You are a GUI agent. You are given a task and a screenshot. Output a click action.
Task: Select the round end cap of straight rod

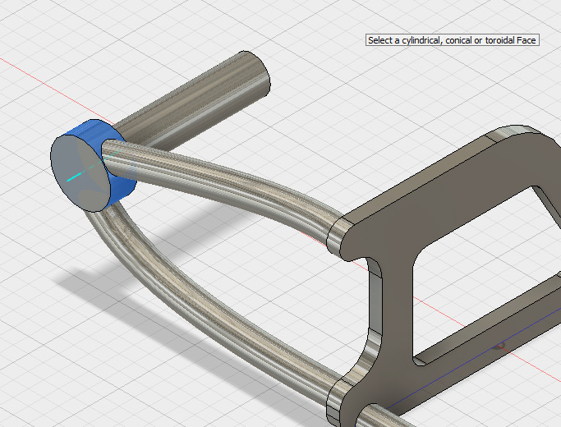(255, 74)
